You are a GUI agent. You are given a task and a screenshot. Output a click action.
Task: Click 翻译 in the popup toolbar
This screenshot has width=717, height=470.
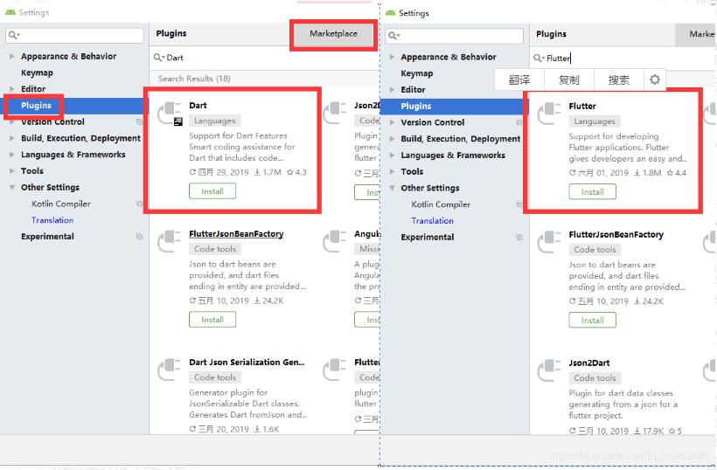coord(519,79)
